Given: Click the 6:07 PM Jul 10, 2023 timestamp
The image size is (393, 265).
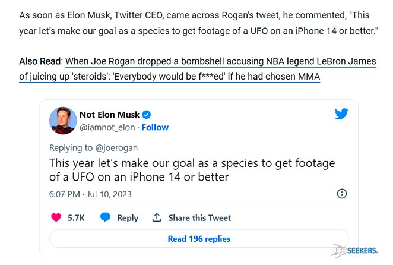Looking at the screenshot, I should pyautogui.click(x=90, y=194).
